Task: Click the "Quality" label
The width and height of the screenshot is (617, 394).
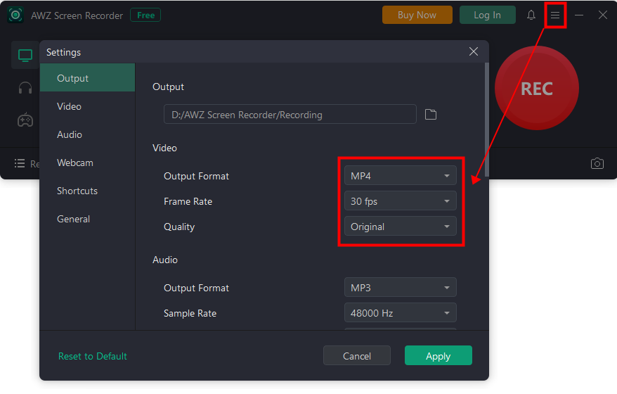Action: point(179,227)
